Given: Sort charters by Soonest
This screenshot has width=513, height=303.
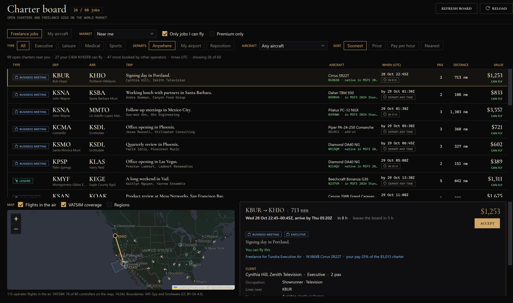Looking at the screenshot, I should tap(355, 46).
